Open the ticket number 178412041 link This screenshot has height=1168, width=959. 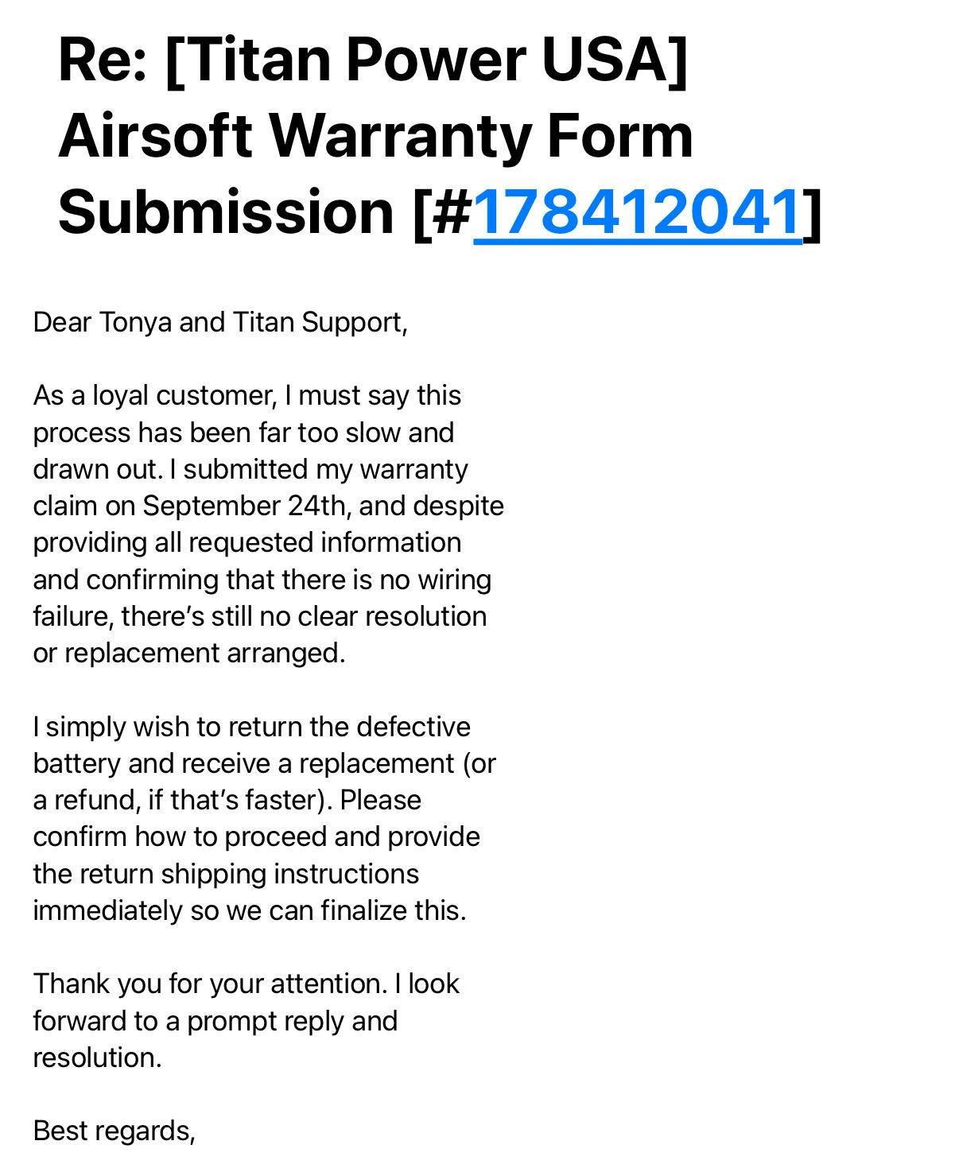pos(637,212)
